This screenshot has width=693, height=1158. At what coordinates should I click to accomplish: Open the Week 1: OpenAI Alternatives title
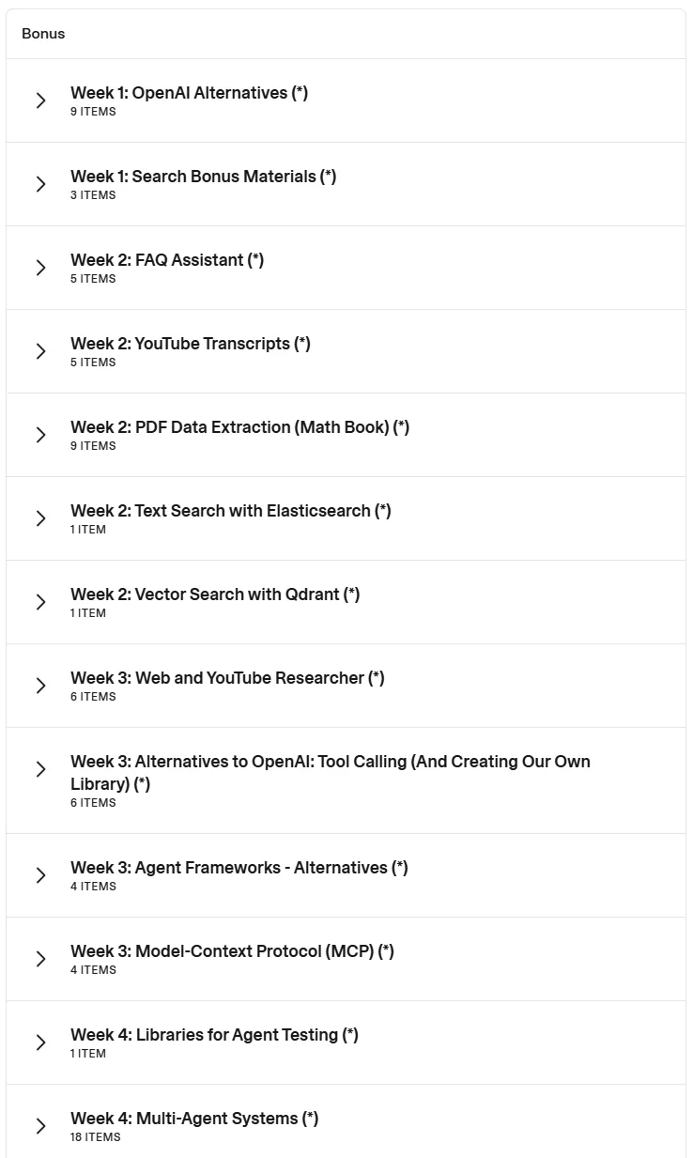pyautogui.click(x=189, y=93)
